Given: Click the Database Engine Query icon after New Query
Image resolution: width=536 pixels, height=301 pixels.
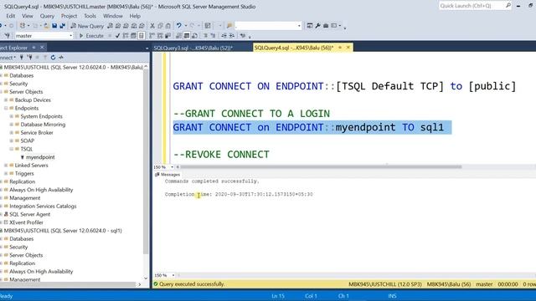Looking at the screenshot, I should (110, 26).
